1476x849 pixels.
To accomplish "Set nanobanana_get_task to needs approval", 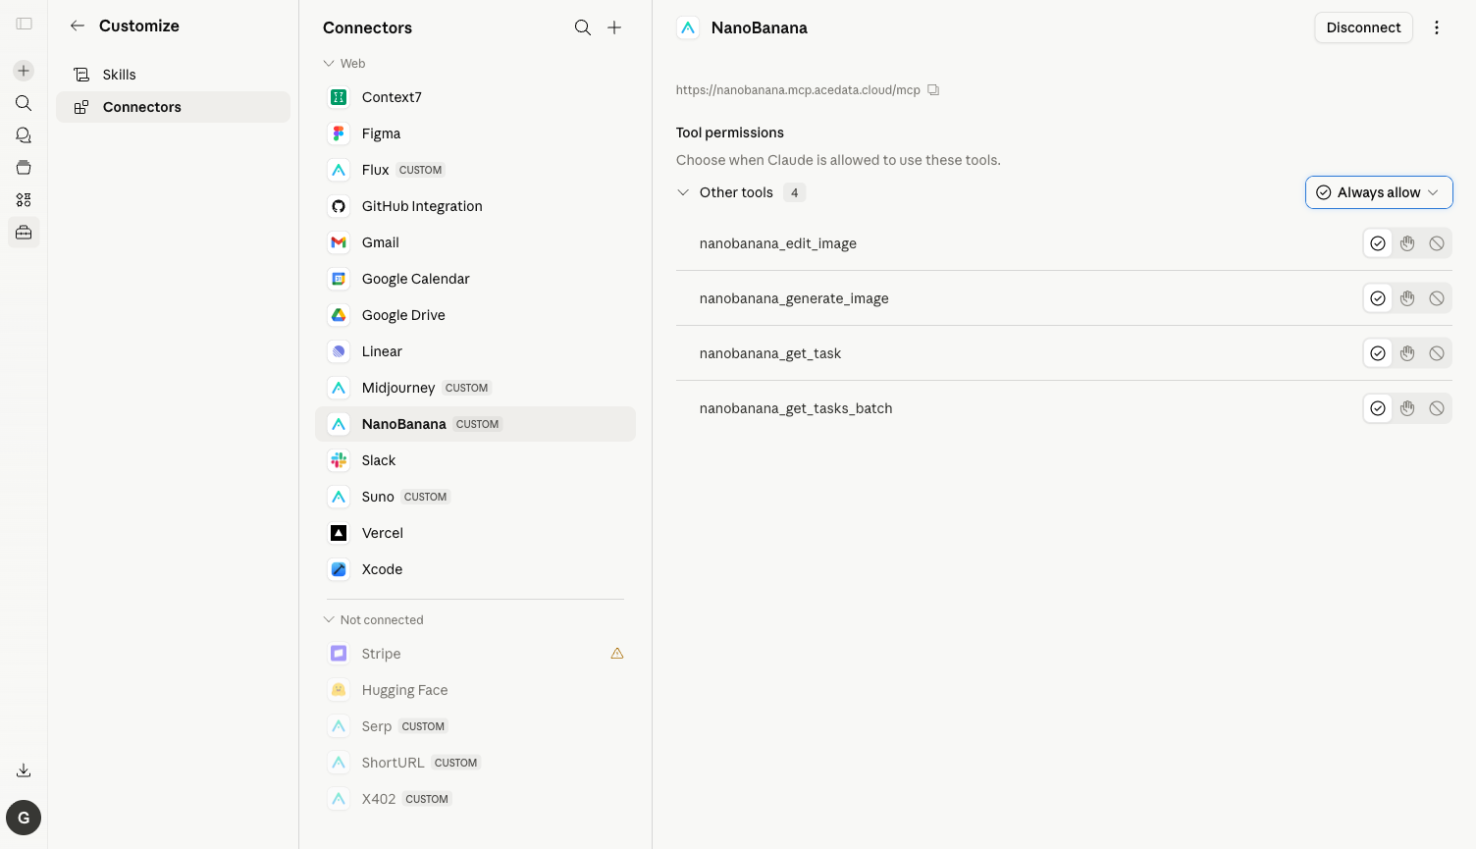I will [1407, 353].
